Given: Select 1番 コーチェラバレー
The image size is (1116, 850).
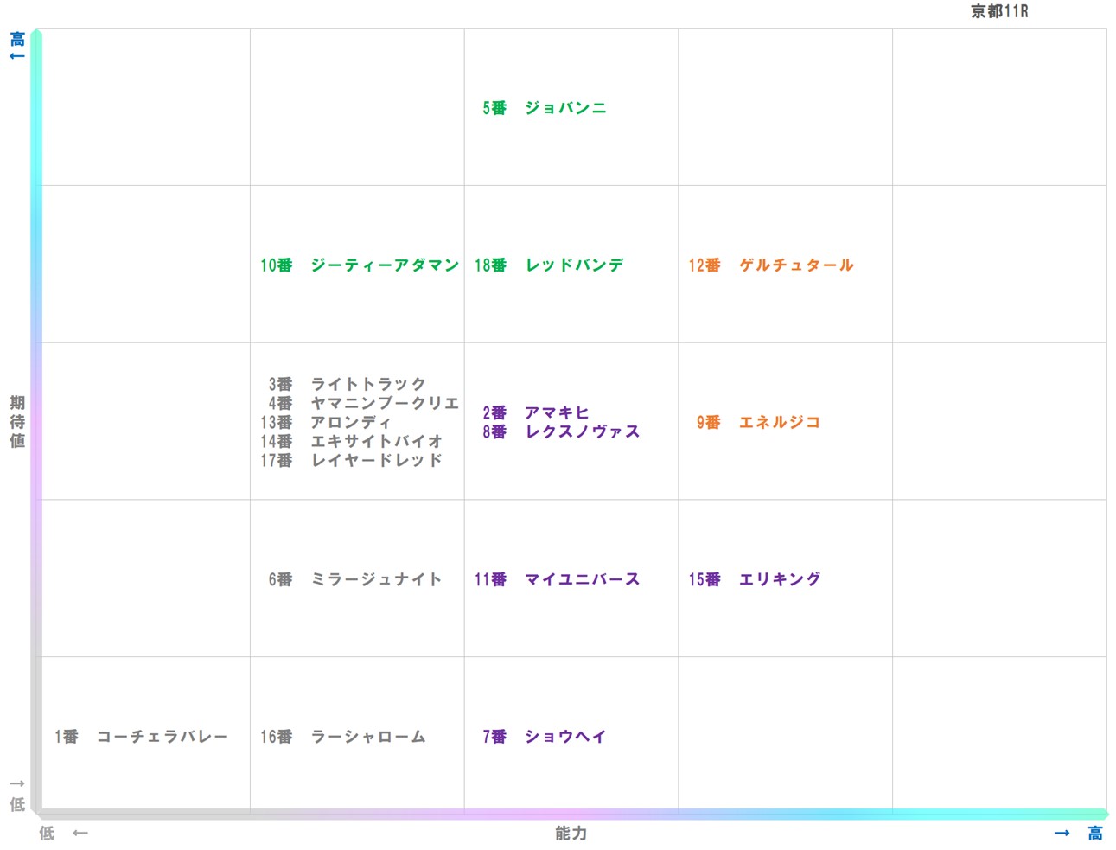Looking at the screenshot, I should (142, 737).
